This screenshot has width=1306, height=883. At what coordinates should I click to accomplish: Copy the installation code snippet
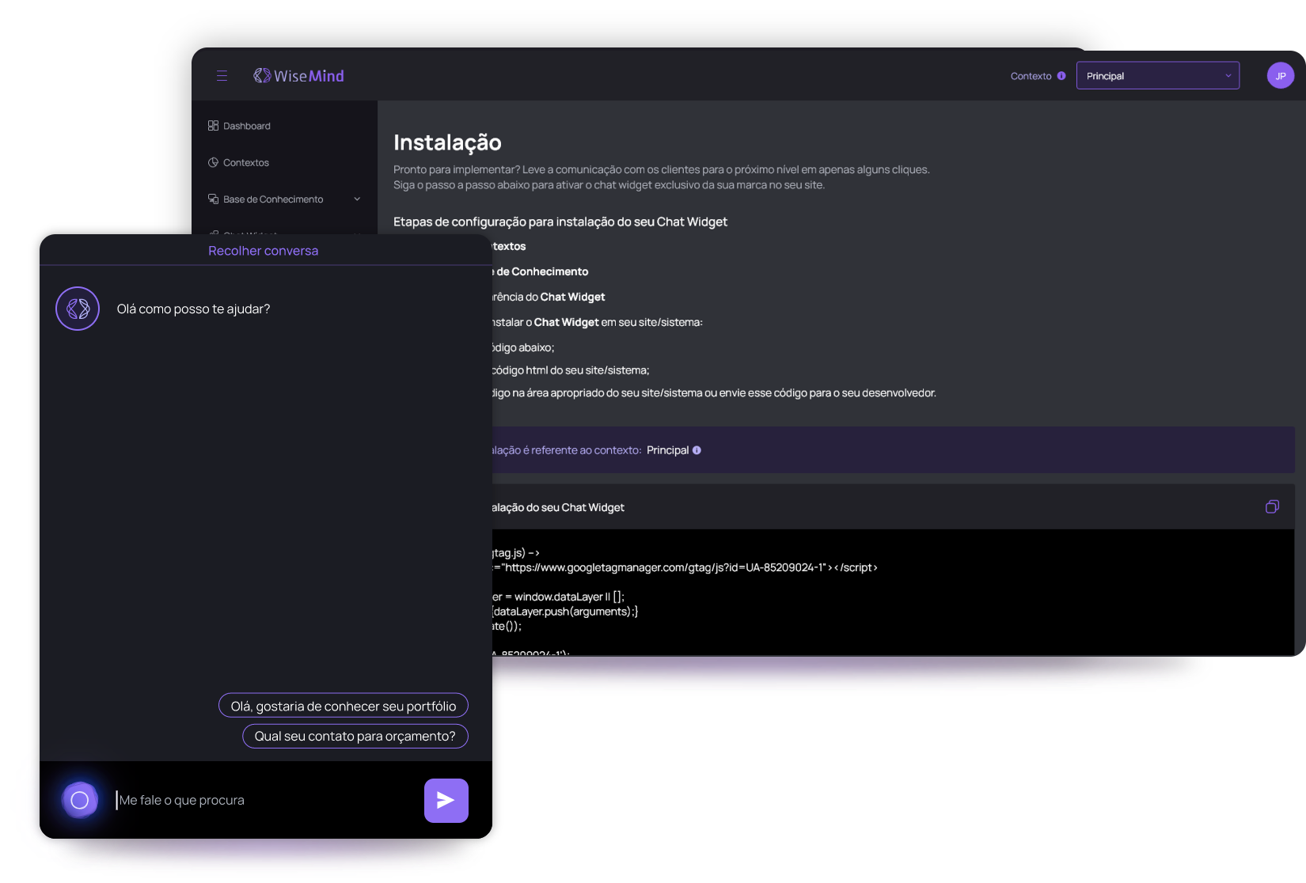pyautogui.click(x=1272, y=506)
